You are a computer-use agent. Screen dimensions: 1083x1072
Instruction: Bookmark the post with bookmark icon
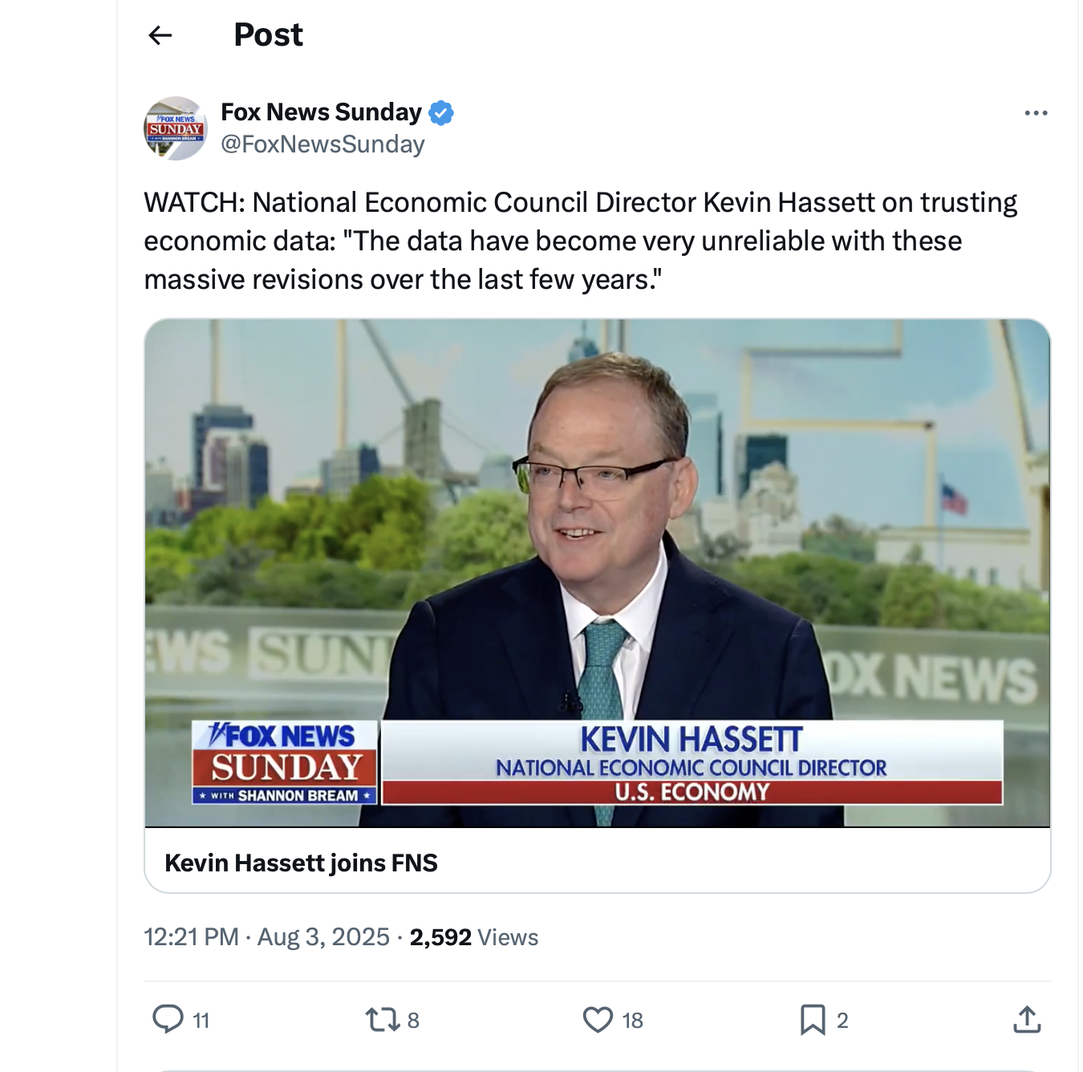pos(813,1019)
